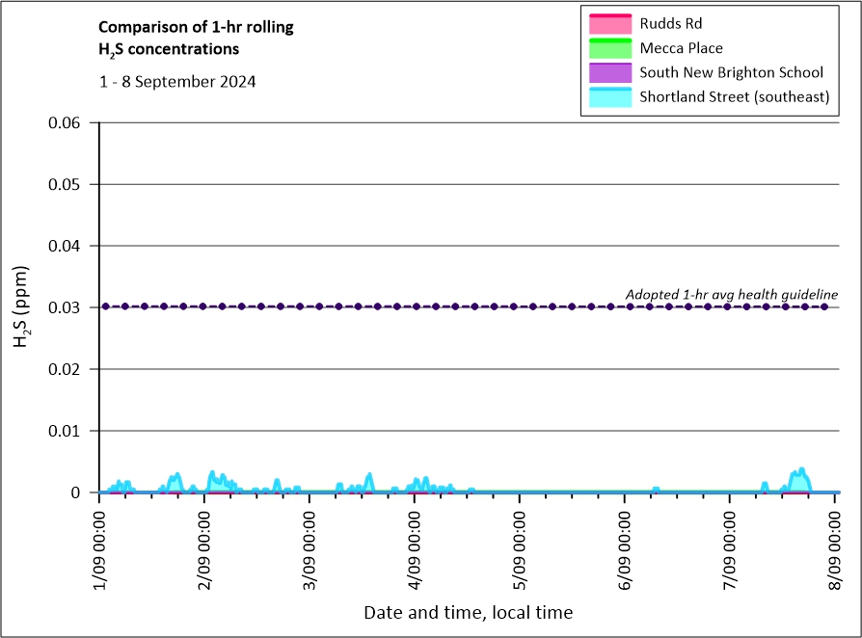
Task: Click the date range 1 - 8 September 2024
Action: pyautogui.click(x=177, y=82)
